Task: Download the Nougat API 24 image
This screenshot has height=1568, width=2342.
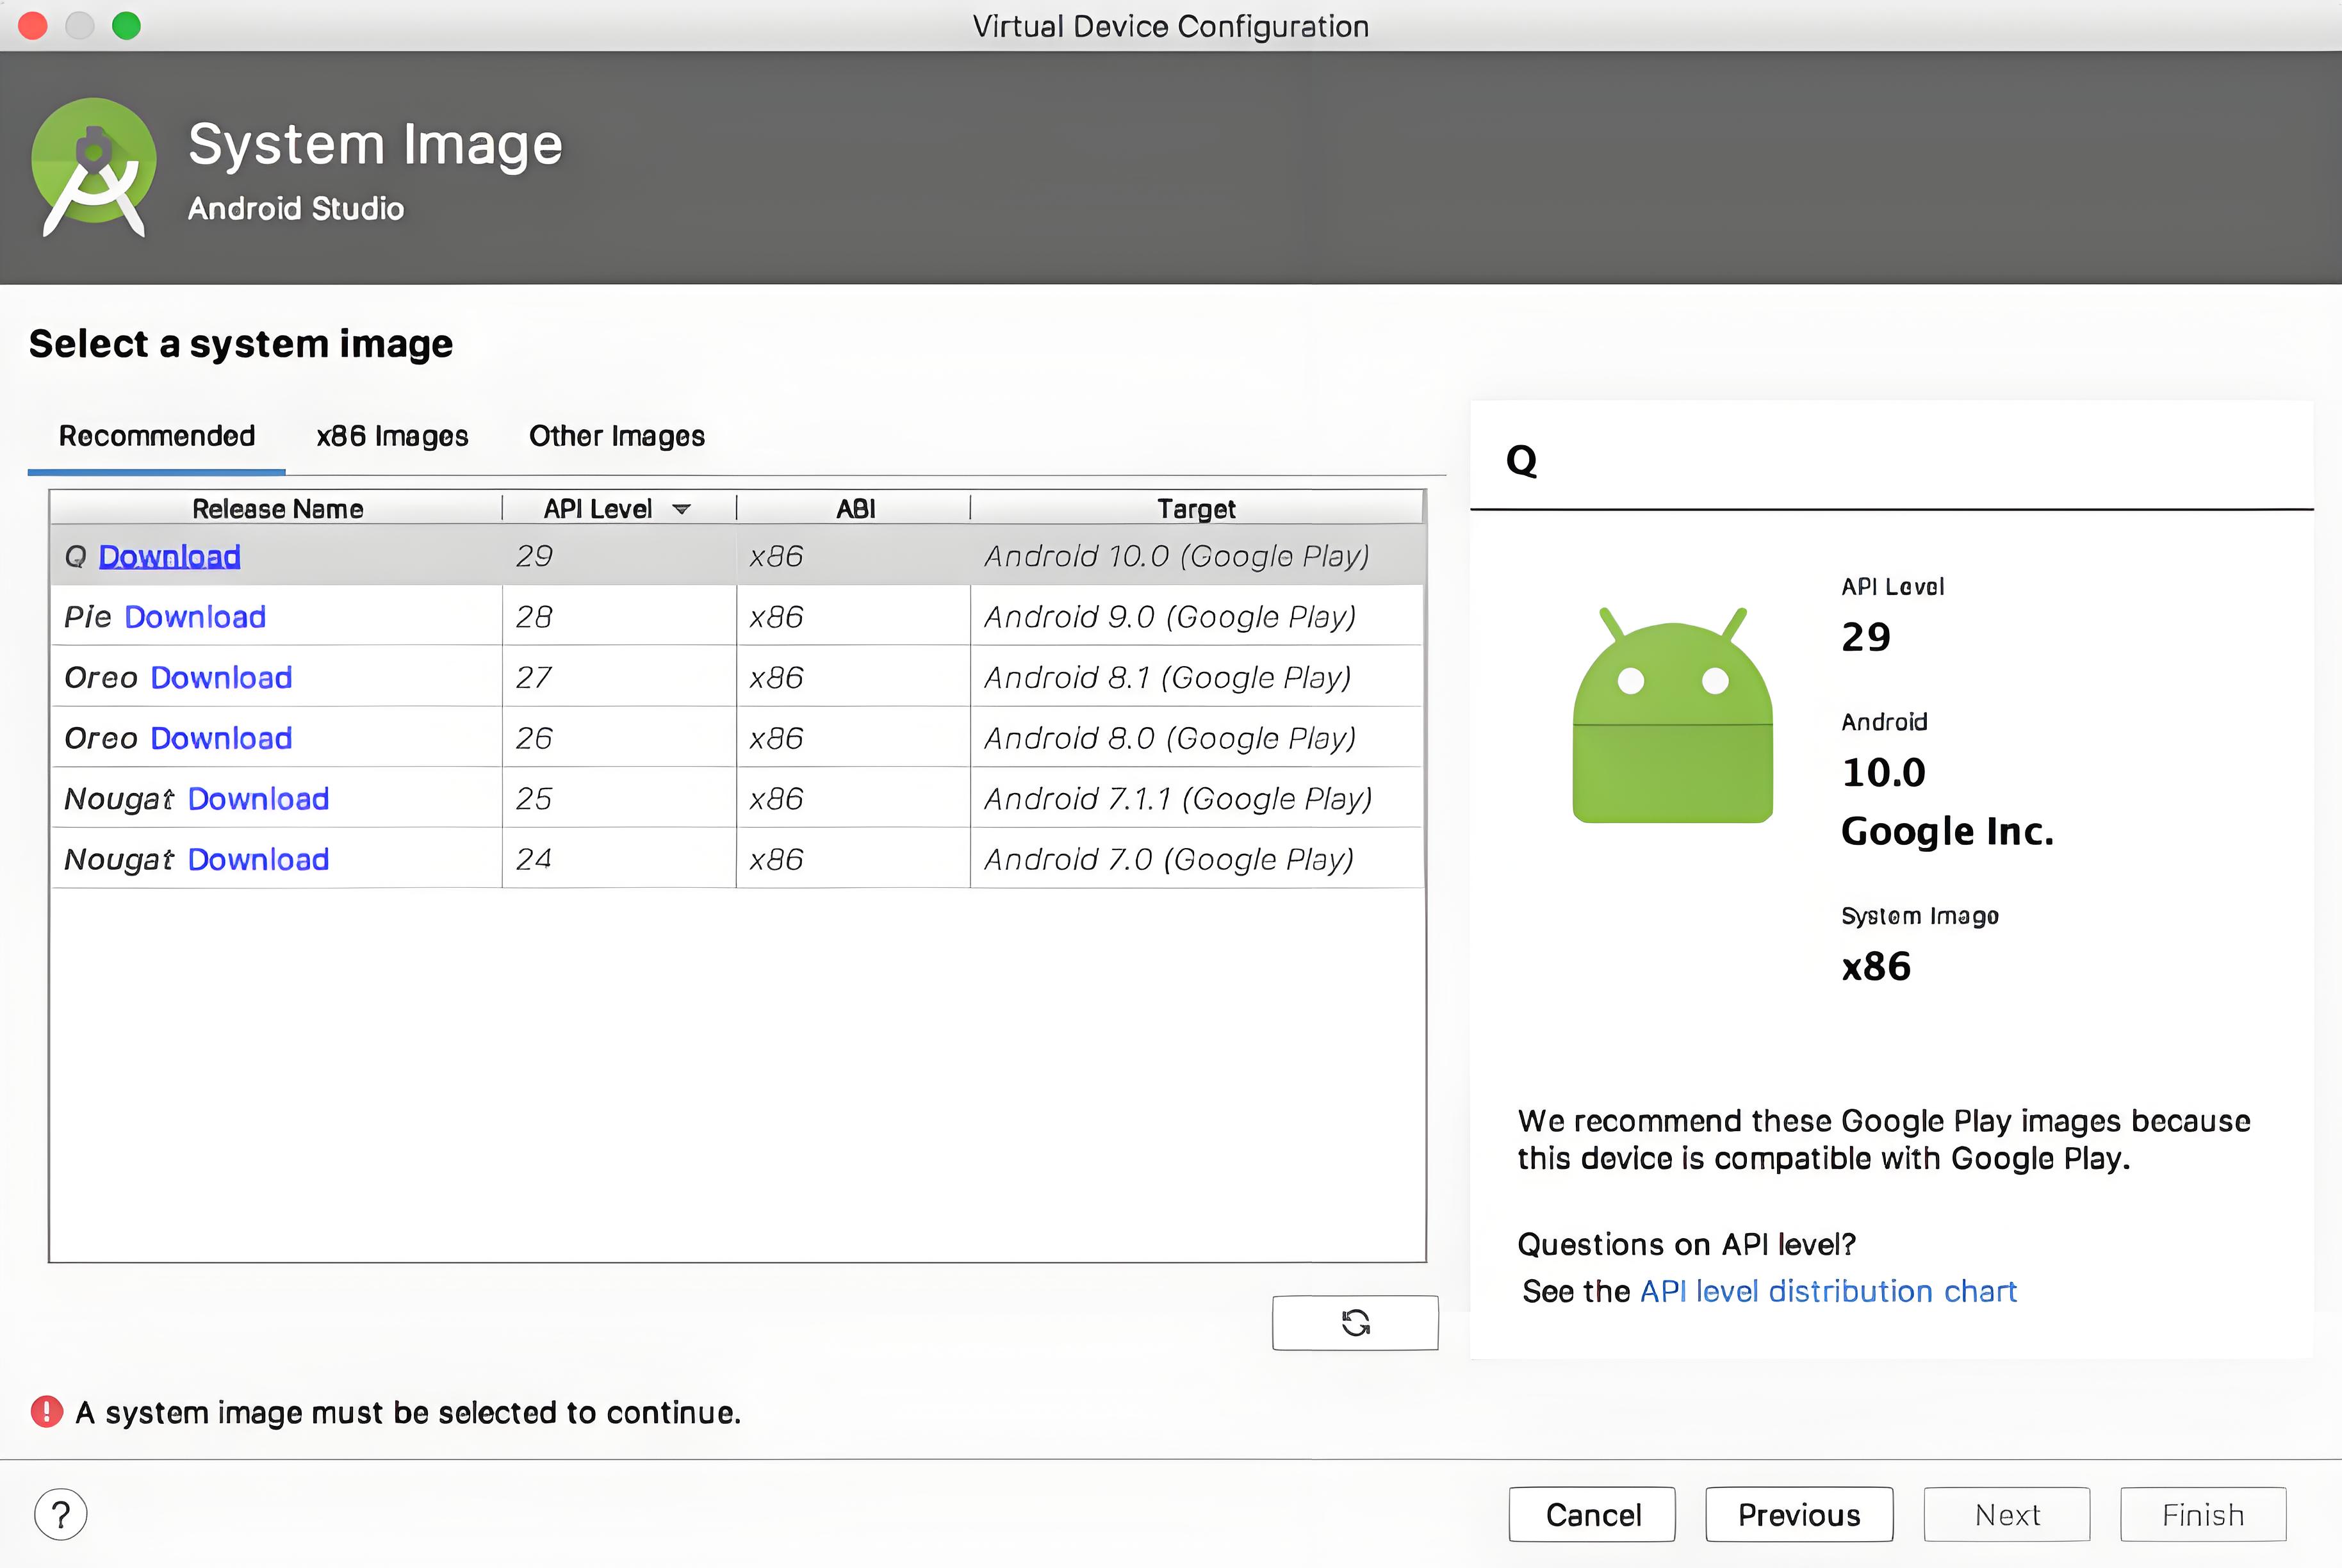Action: coord(258,860)
